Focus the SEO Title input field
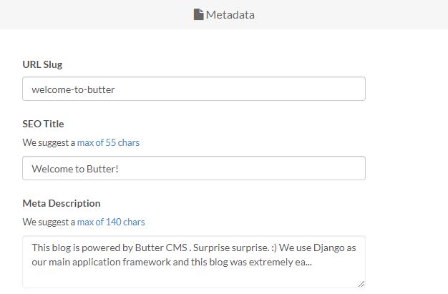 [194, 168]
